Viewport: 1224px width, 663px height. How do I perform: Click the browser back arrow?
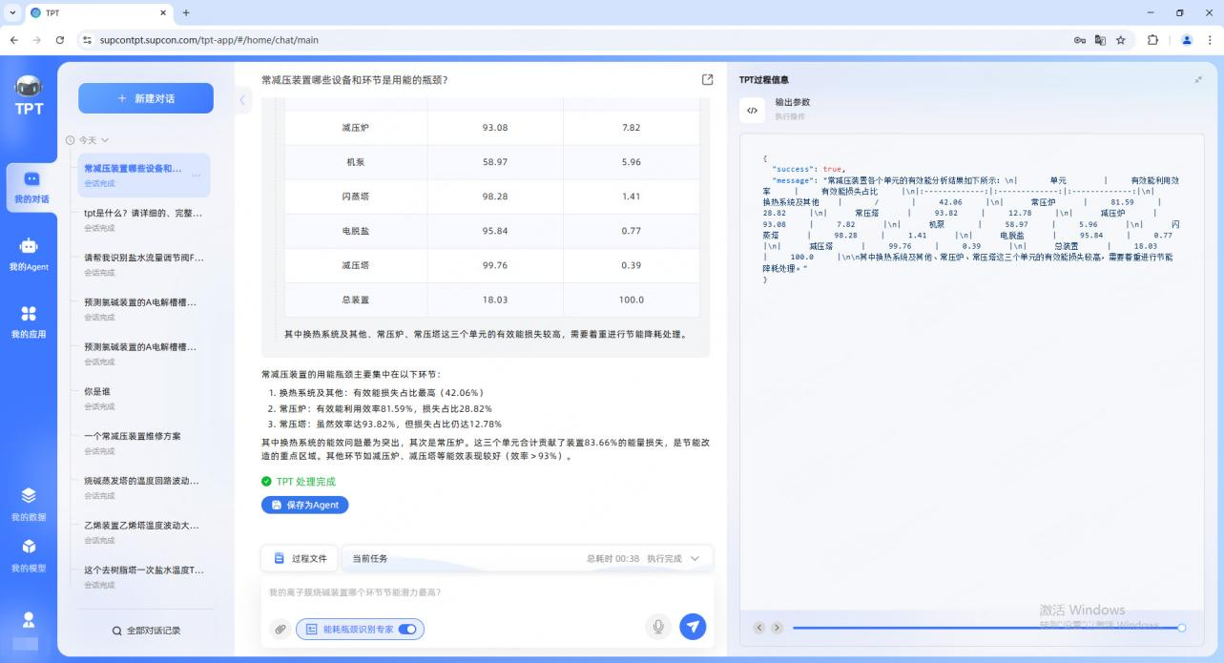tap(14, 40)
